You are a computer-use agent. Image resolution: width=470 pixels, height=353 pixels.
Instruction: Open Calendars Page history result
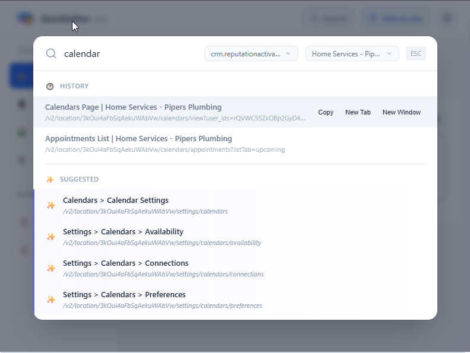[235, 112]
